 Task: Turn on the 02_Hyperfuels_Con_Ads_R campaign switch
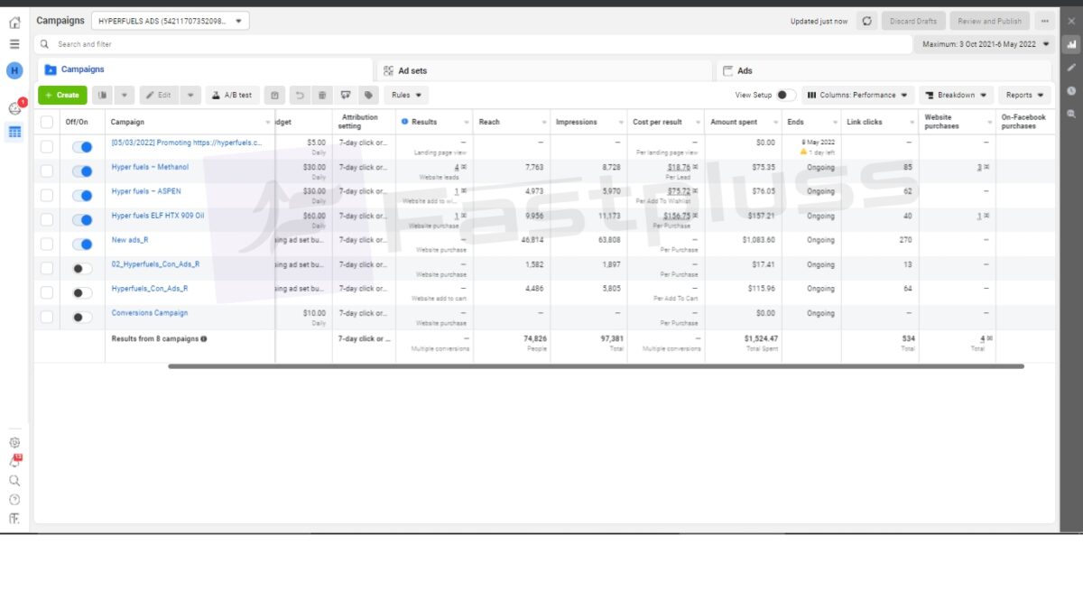click(82, 269)
